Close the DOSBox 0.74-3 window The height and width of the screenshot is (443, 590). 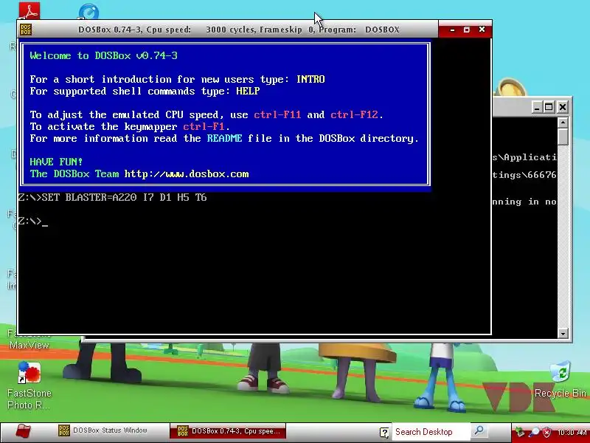482,30
